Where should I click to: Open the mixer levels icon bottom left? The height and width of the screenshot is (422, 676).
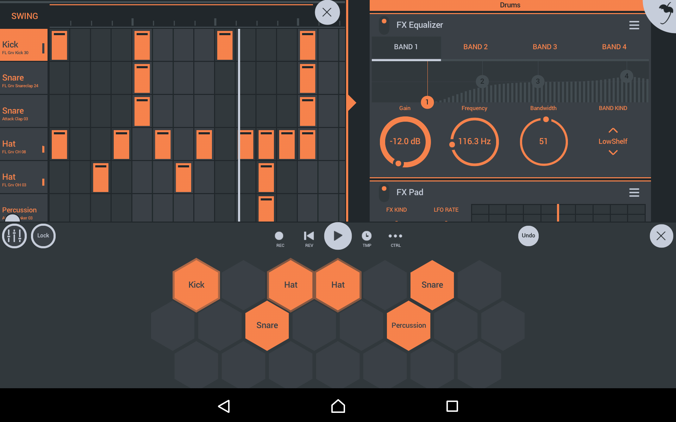point(14,236)
